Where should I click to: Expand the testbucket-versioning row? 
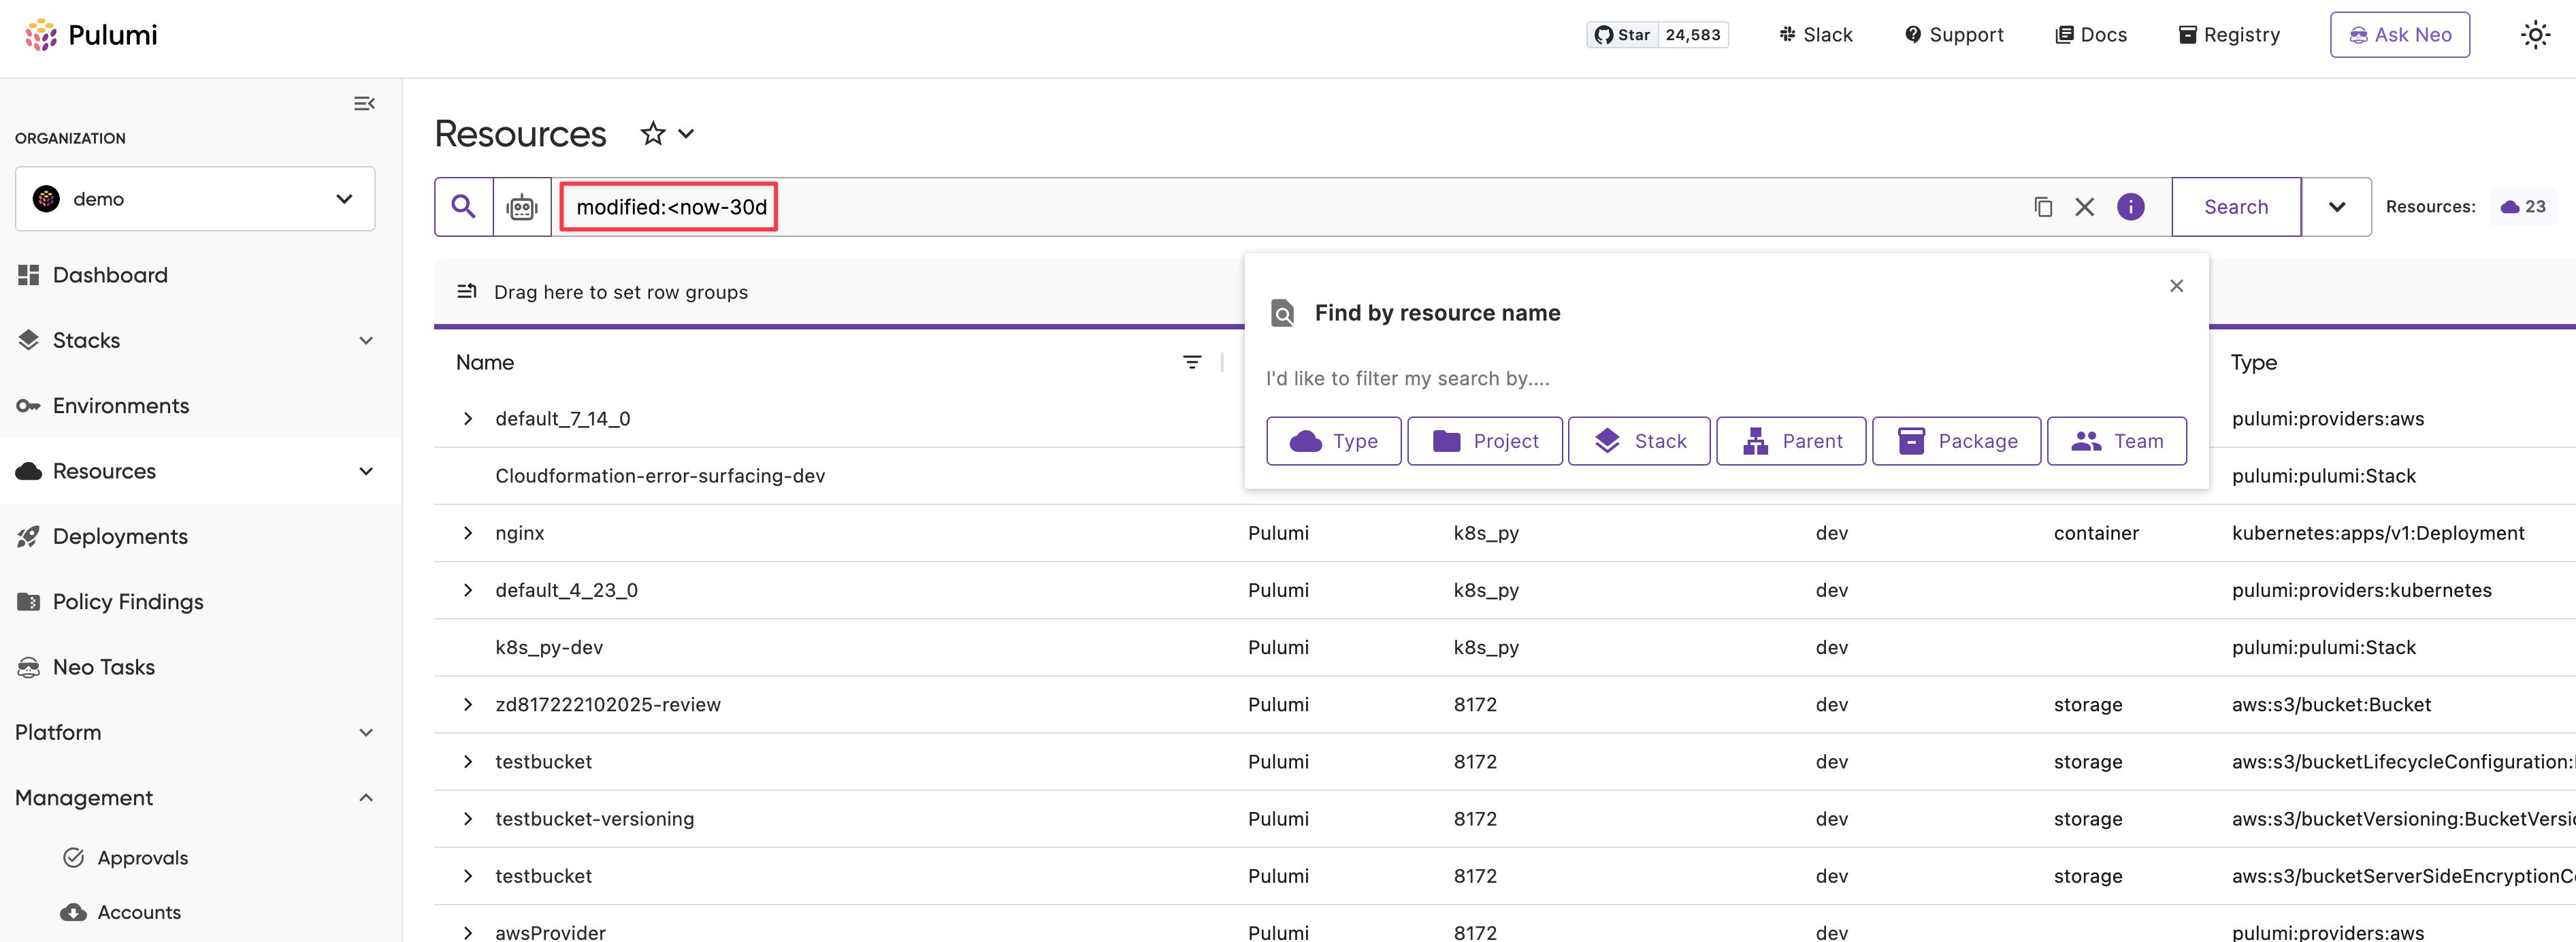click(468, 819)
